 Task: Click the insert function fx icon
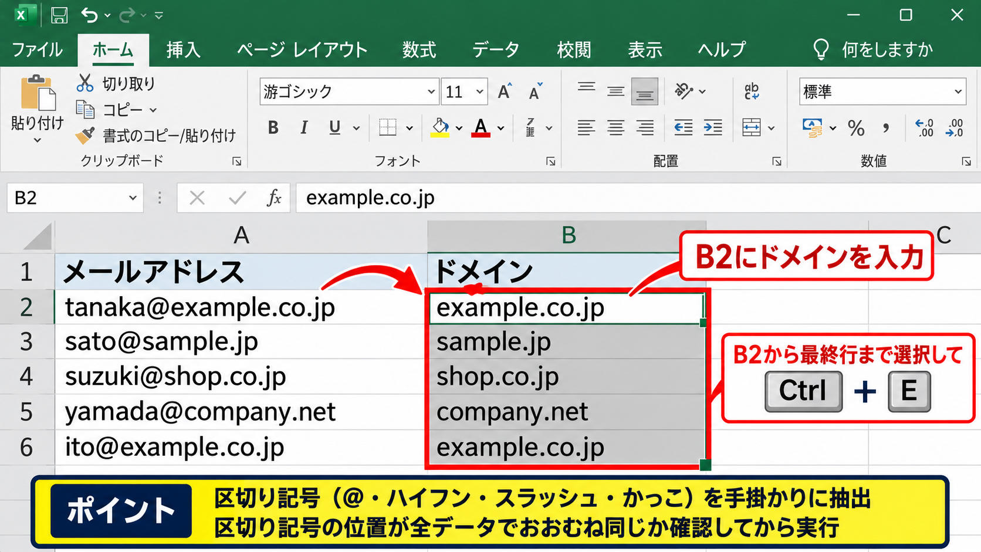tap(274, 198)
